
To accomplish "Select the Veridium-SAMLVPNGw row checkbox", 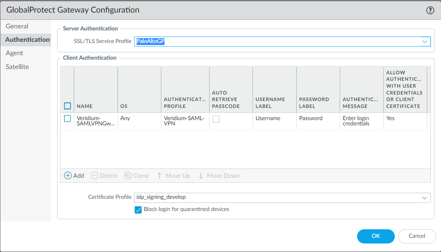I will click(x=68, y=118).
